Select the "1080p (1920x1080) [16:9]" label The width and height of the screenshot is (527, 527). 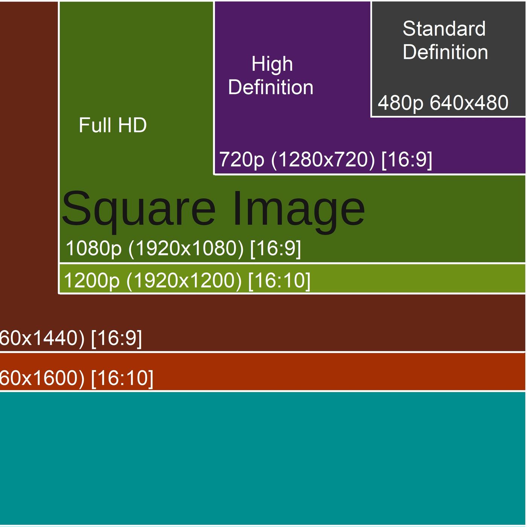tap(183, 248)
